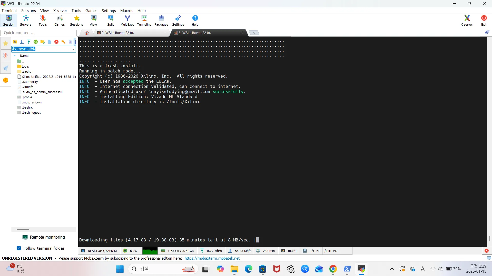
Task: Click the red delete icon in file browser
Action: click(x=56, y=42)
